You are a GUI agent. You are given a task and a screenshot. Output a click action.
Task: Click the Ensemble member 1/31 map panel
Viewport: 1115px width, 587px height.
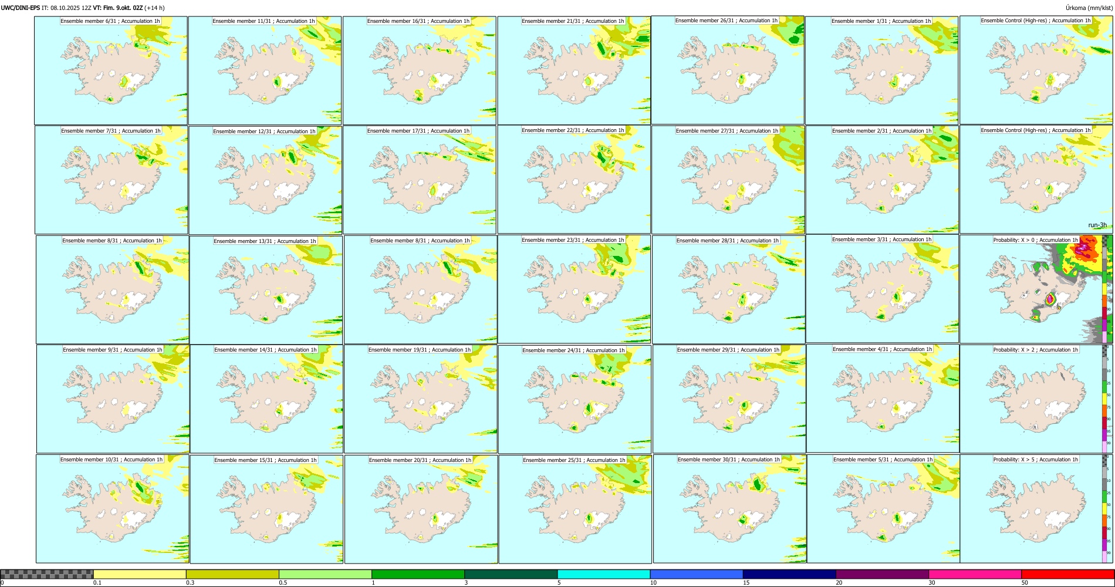(x=882, y=70)
